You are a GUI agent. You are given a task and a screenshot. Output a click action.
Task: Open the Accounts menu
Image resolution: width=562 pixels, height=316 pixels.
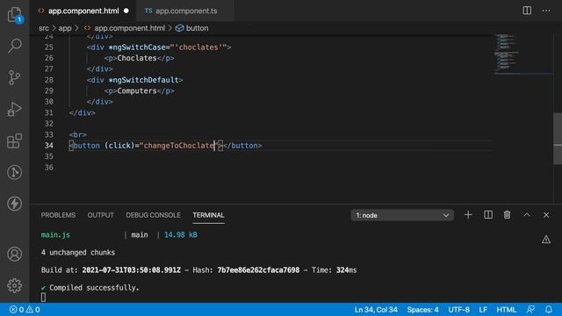click(14, 254)
